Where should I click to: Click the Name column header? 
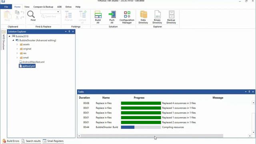[x=106, y=98]
